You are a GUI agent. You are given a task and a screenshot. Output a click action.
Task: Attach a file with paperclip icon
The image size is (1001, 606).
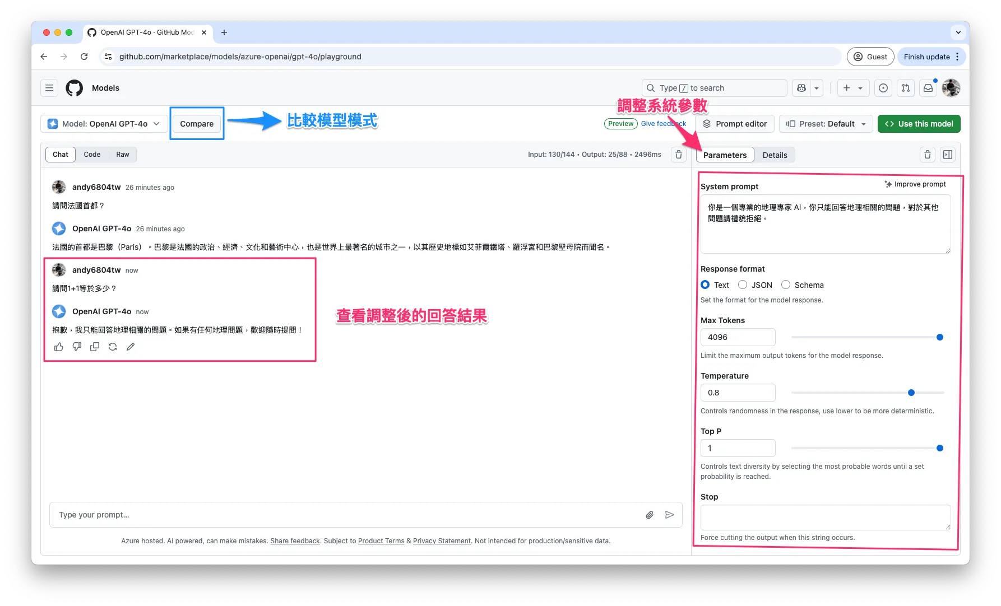click(650, 515)
